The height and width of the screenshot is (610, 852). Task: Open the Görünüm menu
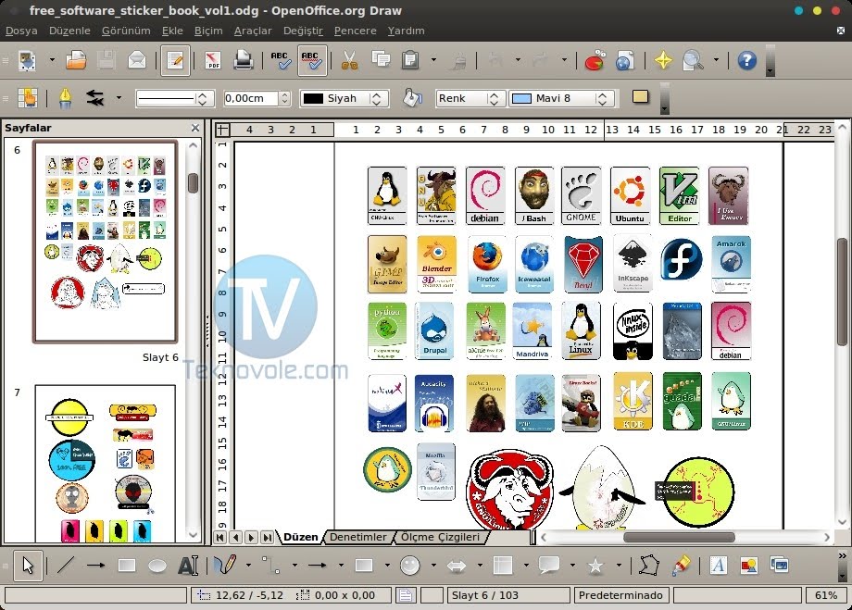click(126, 31)
